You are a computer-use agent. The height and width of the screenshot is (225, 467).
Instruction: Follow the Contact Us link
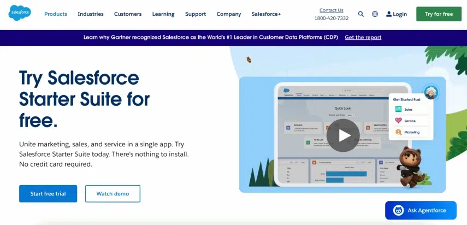pyautogui.click(x=331, y=10)
